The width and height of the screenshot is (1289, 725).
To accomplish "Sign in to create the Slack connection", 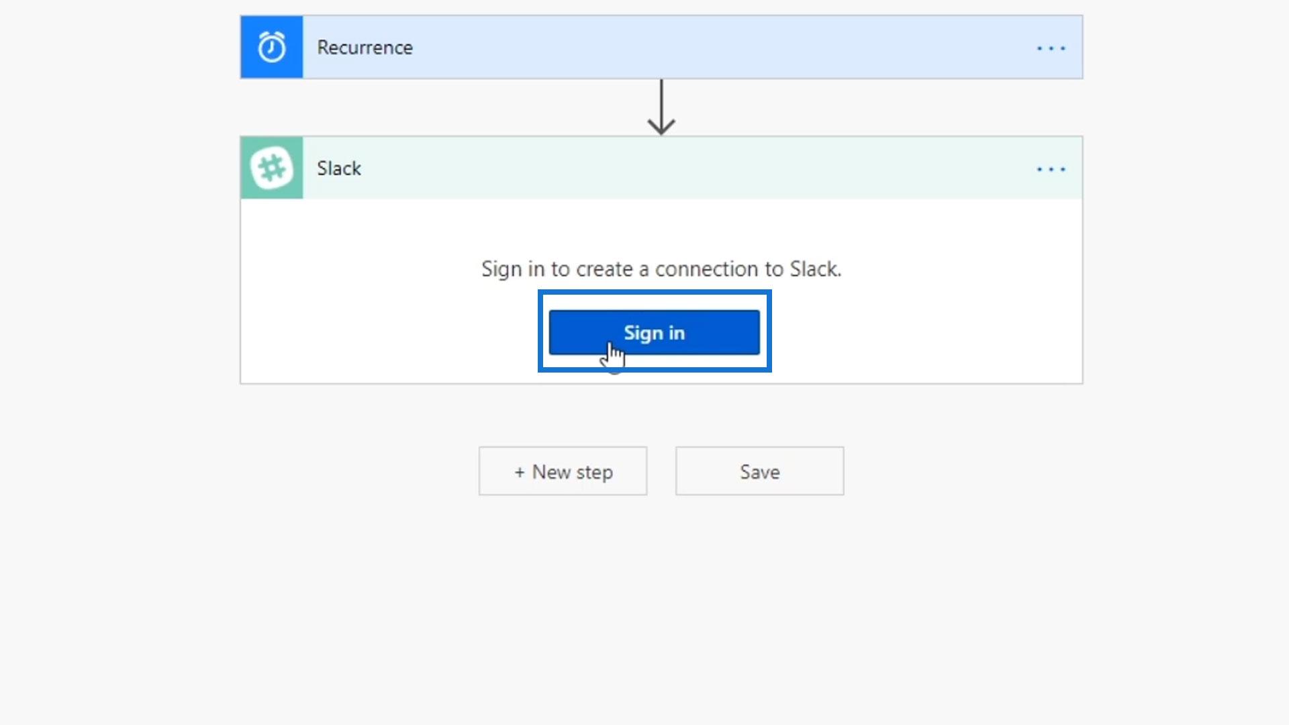I will click(655, 332).
